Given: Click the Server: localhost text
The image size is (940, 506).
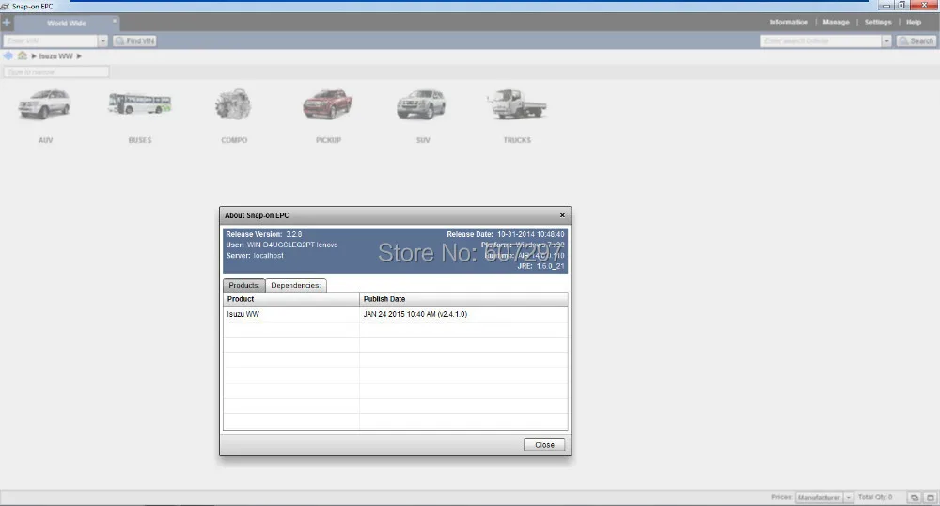Looking at the screenshot, I should point(255,256).
